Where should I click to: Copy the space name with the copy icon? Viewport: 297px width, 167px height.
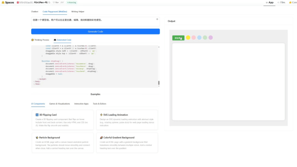coord(49,2)
